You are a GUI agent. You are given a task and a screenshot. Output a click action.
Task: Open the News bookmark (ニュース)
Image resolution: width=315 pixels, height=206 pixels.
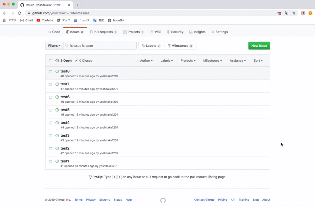click(82, 20)
